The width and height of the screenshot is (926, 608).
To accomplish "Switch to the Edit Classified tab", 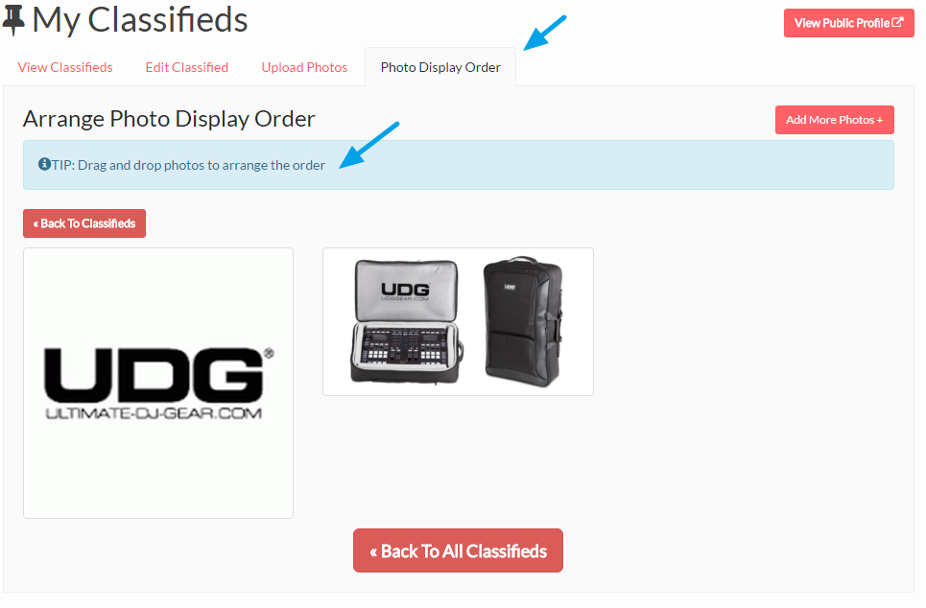I will (186, 67).
